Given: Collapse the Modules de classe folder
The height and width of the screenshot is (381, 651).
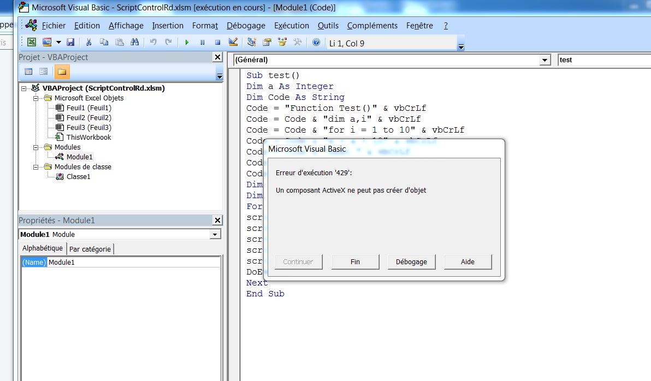Looking at the screenshot, I should pos(35,167).
